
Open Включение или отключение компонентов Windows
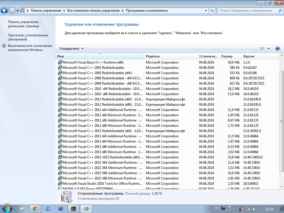[30, 48]
